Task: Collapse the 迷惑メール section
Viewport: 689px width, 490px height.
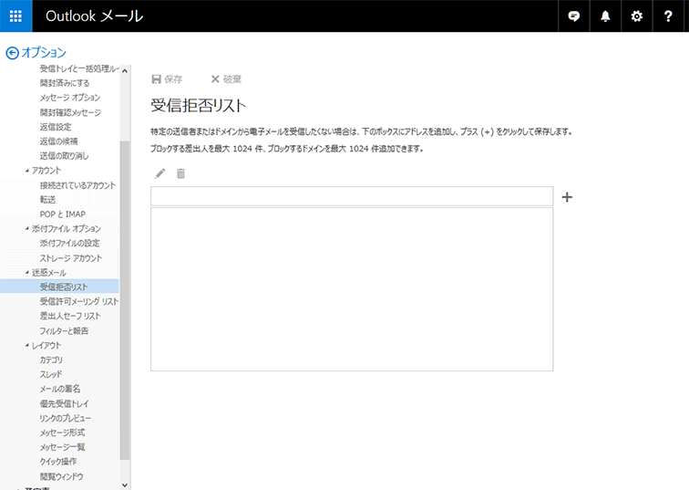Action: 27,272
